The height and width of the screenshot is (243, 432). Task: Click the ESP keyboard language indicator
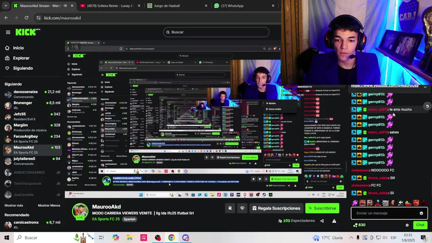394,238
